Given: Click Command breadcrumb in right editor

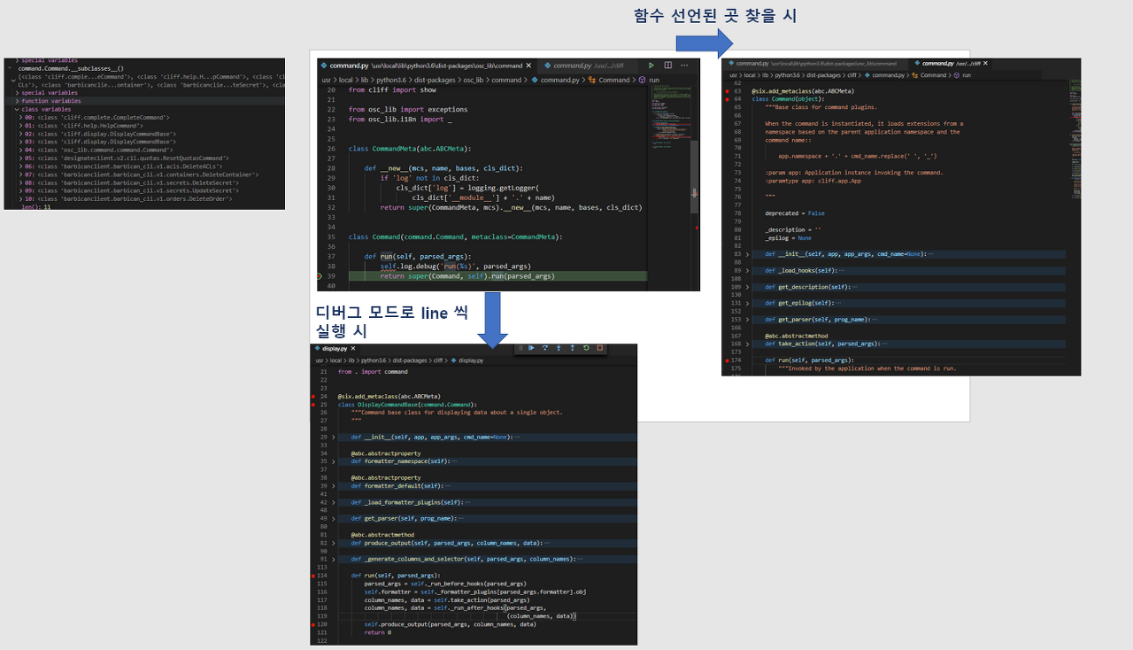Looking at the screenshot, I should tap(933, 75).
